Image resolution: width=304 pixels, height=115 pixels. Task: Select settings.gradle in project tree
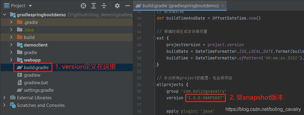(39, 90)
